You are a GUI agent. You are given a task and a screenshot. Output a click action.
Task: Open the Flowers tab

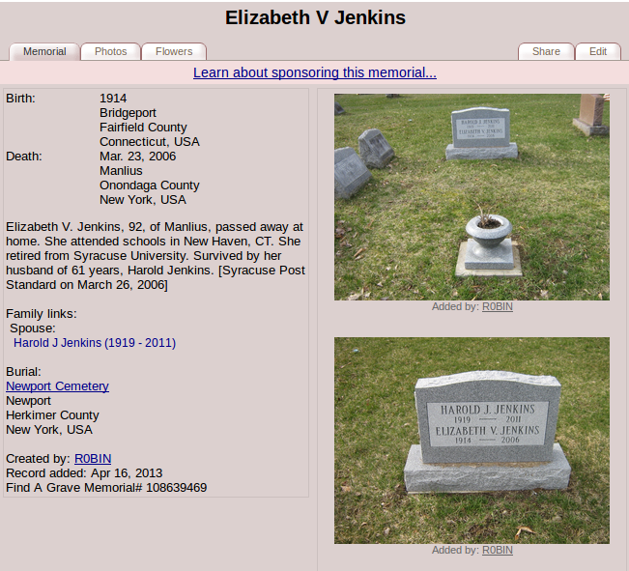tap(174, 51)
